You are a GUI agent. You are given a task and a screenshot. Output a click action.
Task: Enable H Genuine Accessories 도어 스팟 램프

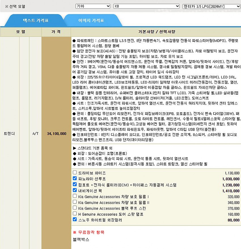click(x=75, y=213)
